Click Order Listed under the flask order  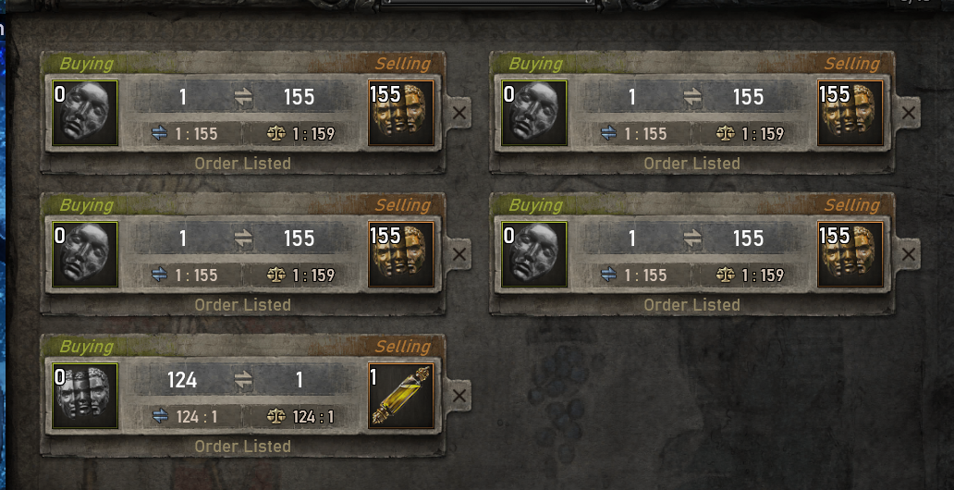pyautogui.click(x=243, y=447)
